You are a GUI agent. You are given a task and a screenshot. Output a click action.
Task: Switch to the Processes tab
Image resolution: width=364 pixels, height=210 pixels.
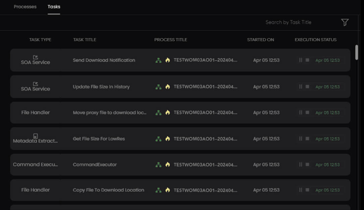pos(25,7)
